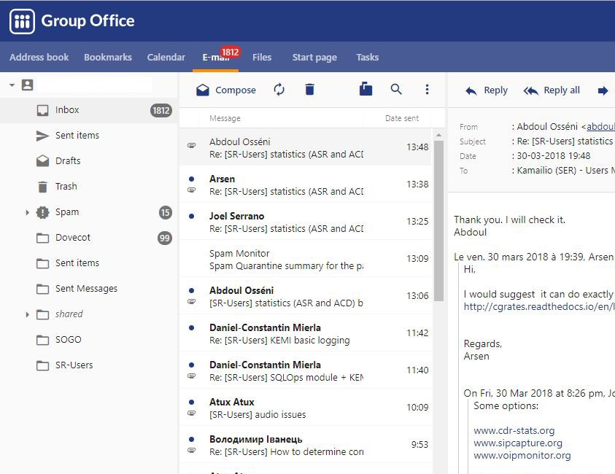The width and height of the screenshot is (615, 474).
Task: Open the Tasks tab
Action: (x=367, y=57)
